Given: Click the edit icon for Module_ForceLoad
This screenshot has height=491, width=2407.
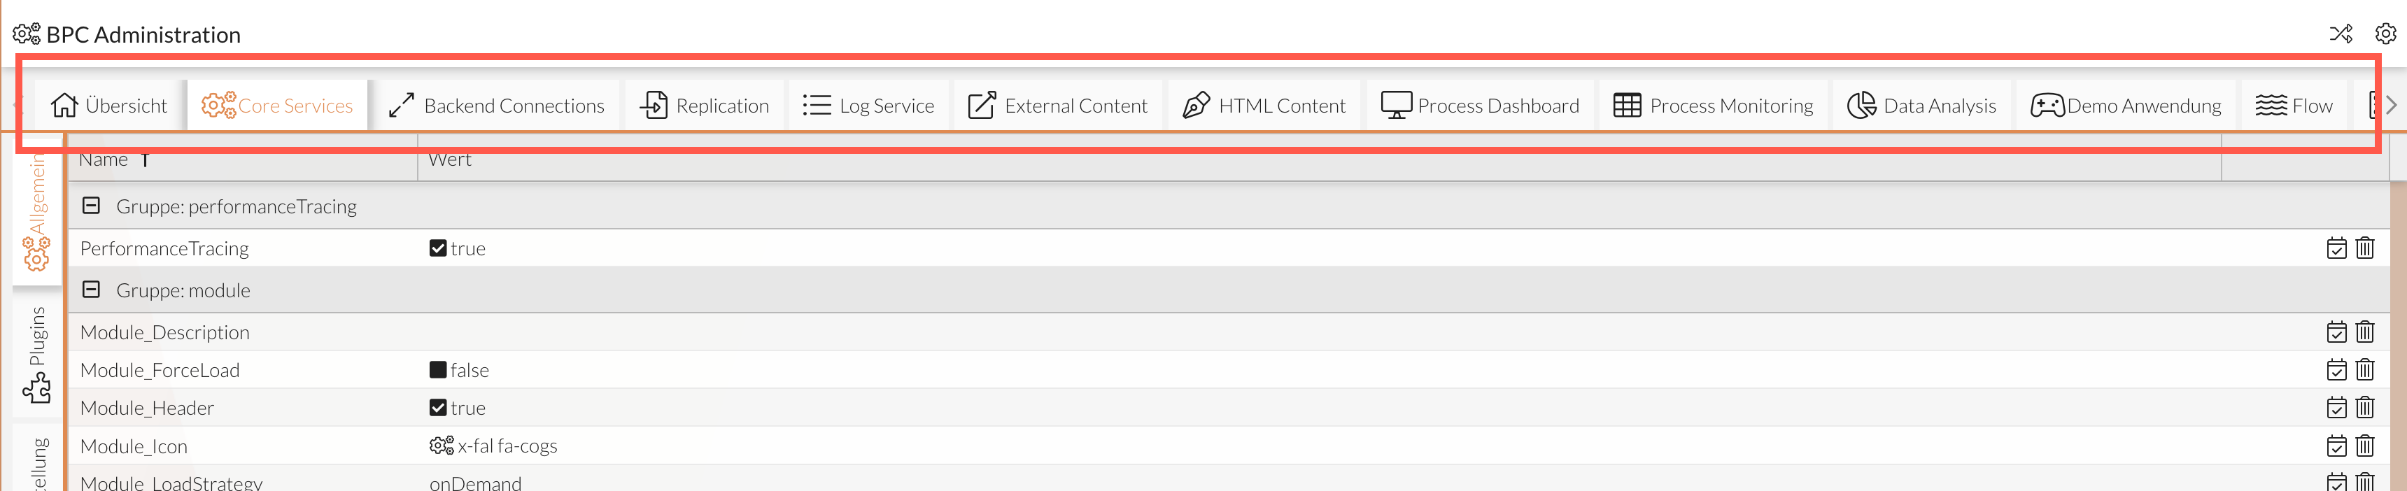Looking at the screenshot, I should click(x=2336, y=371).
